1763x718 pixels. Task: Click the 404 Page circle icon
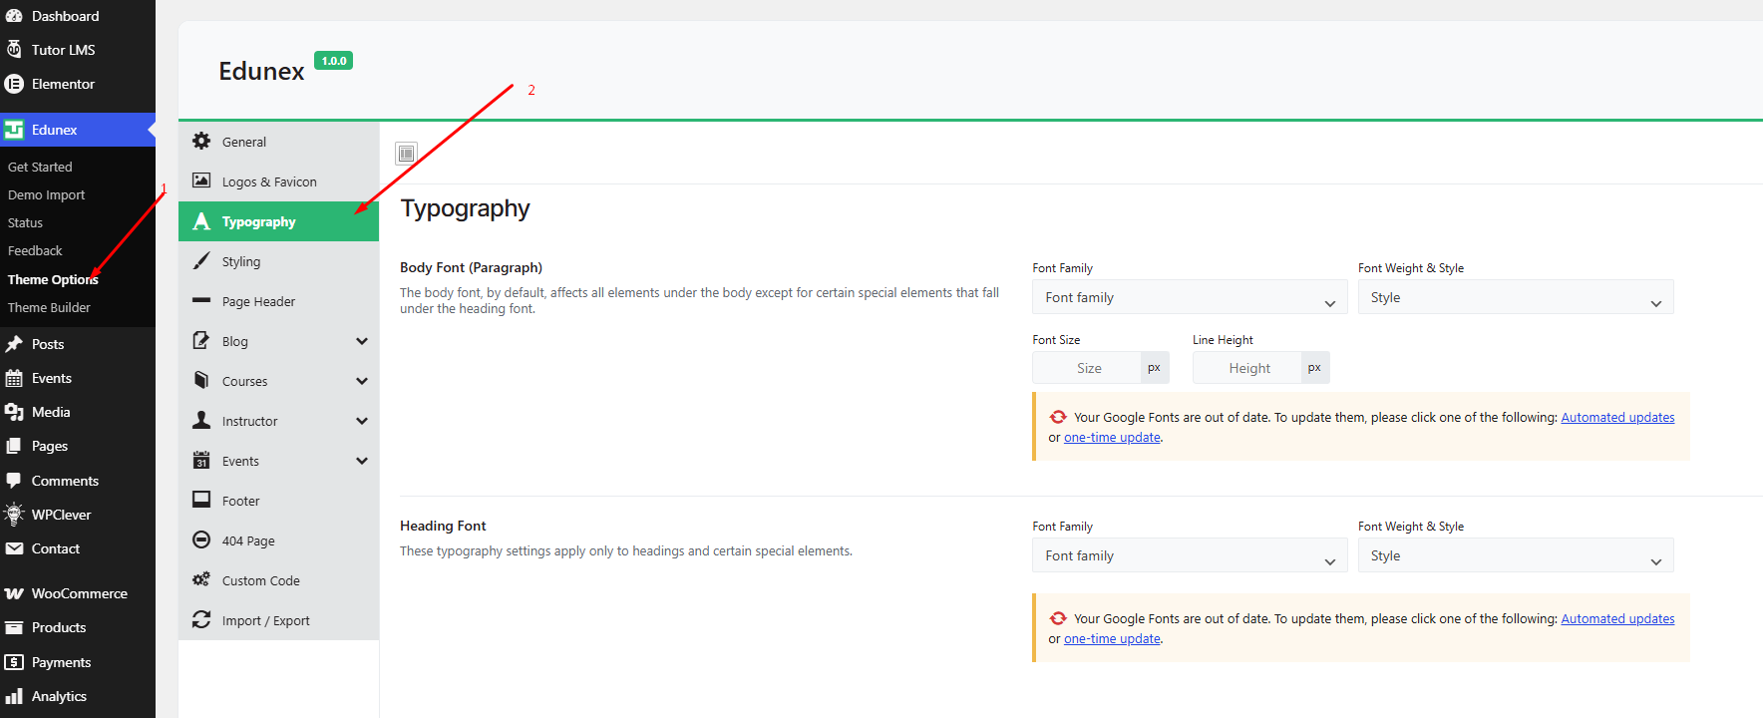pyautogui.click(x=201, y=539)
